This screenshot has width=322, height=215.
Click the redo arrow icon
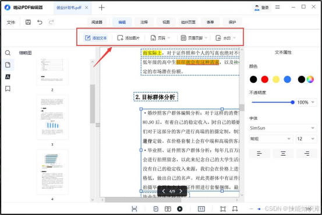51,22
